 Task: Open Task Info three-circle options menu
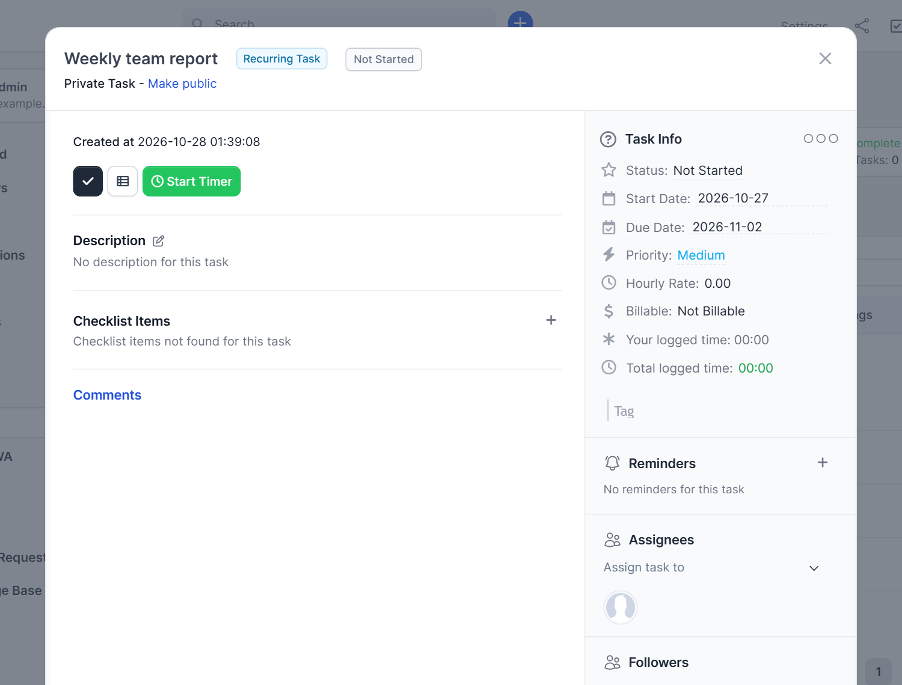(821, 139)
